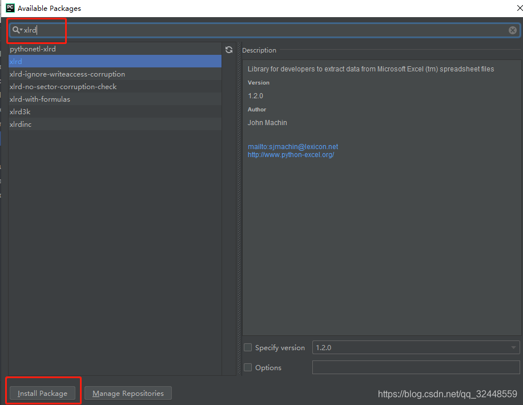
Task: Click the Install Package button
Action: (x=42, y=394)
